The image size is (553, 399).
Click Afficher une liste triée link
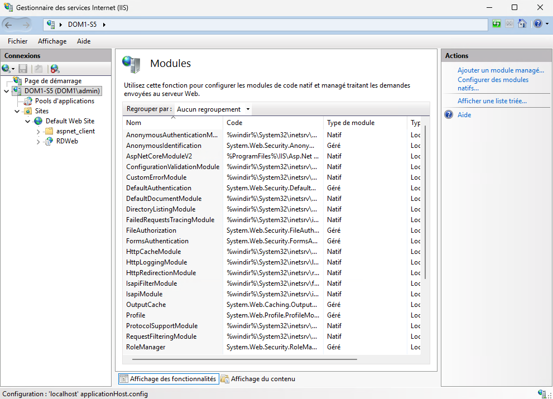(x=492, y=101)
